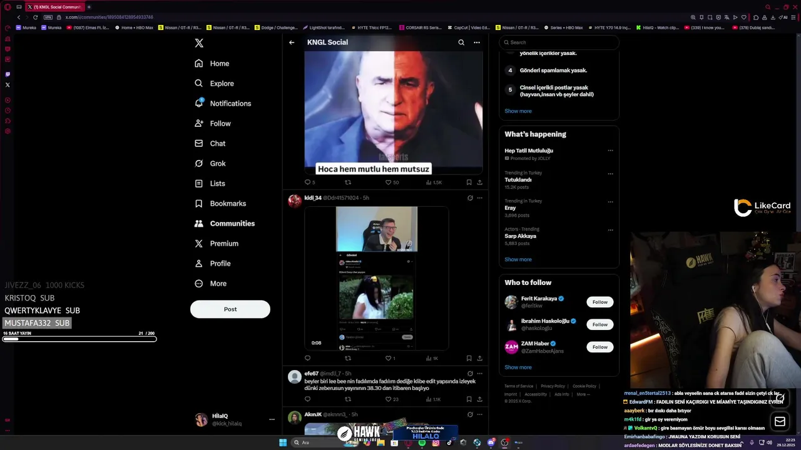
Task: Open CapCut Video Editor bookmark
Action: click(x=469, y=27)
